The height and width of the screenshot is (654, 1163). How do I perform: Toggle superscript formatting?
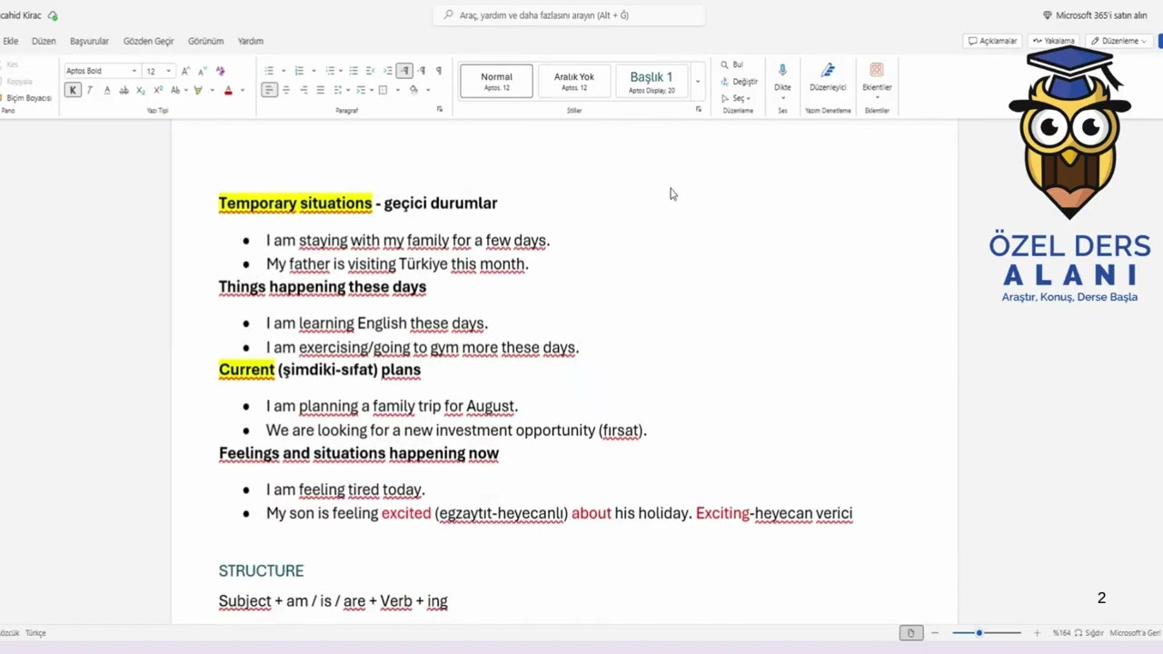pyautogui.click(x=158, y=90)
